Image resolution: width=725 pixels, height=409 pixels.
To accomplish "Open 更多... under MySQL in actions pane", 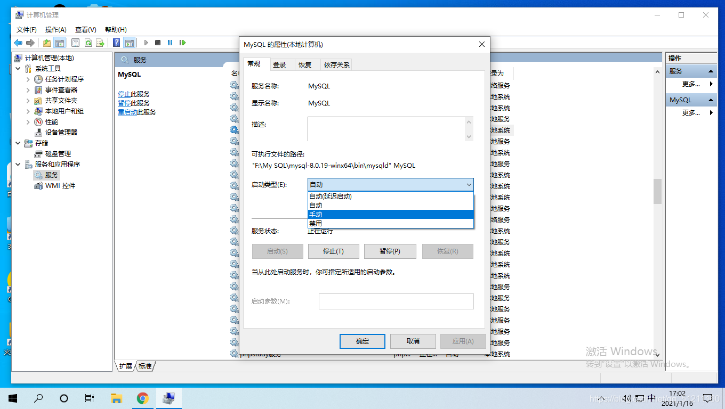I will click(691, 113).
